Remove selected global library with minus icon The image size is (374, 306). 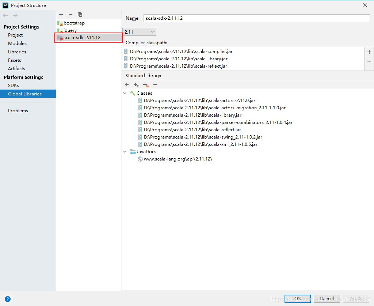coord(70,15)
